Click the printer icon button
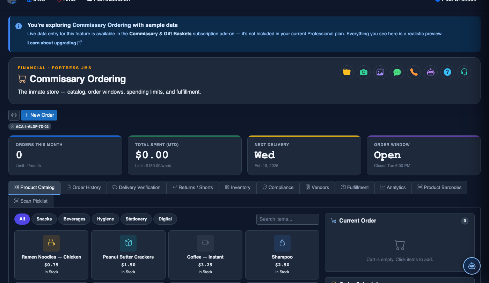Viewport: 489px width, 283px height. pos(14,115)
